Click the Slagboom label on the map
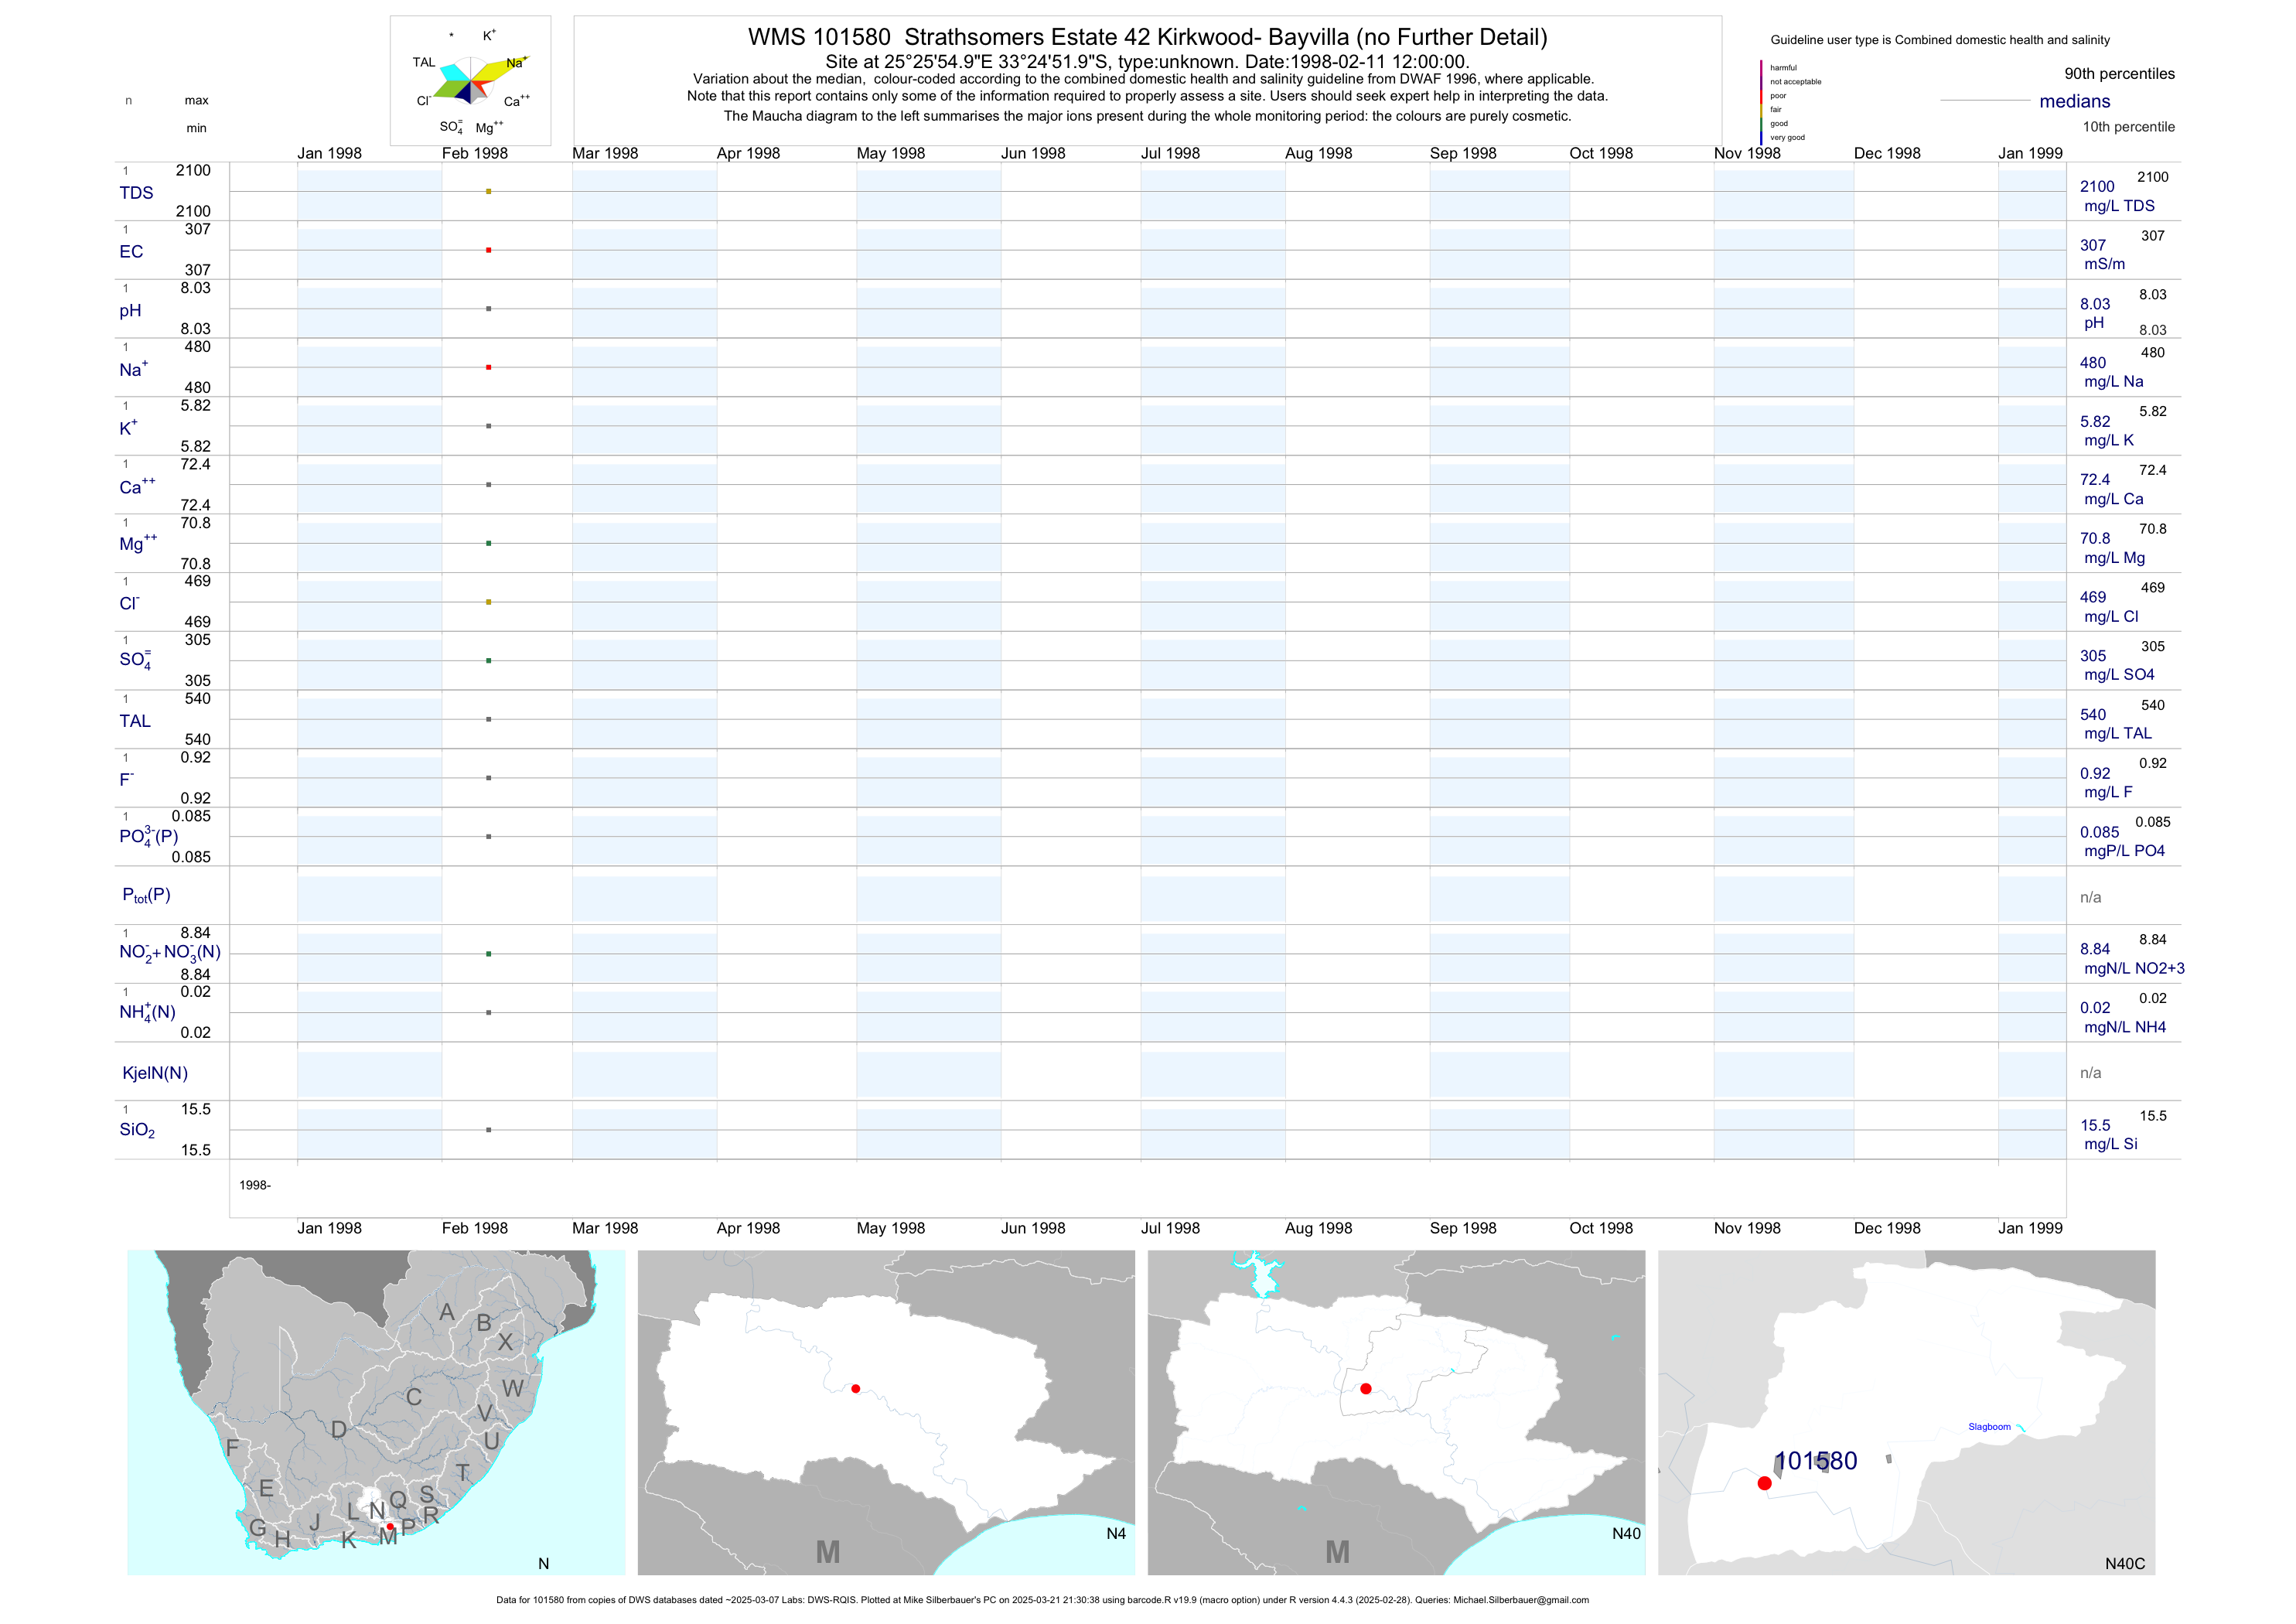 [x=1989, y=1427]
